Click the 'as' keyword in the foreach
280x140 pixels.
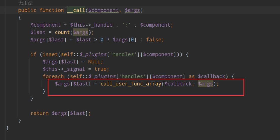(x=191, y=76)
